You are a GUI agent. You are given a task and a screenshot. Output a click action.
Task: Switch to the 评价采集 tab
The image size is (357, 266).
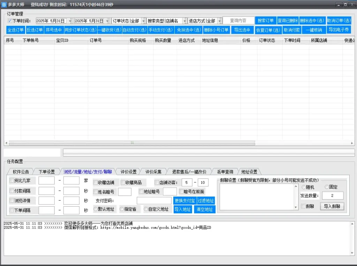click(153, 172)
